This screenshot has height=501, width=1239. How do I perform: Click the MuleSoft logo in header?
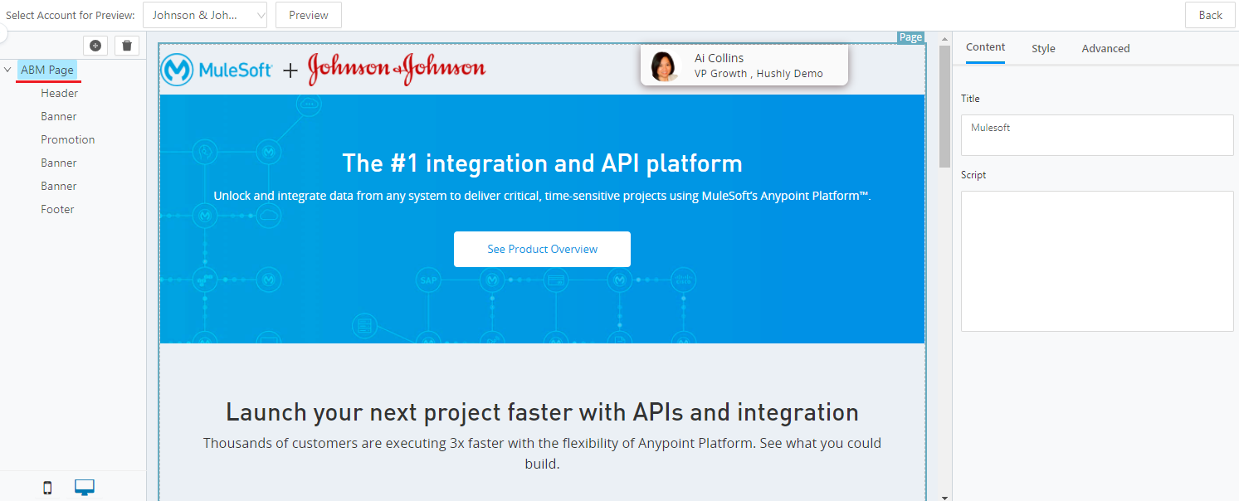coord(217,71)
